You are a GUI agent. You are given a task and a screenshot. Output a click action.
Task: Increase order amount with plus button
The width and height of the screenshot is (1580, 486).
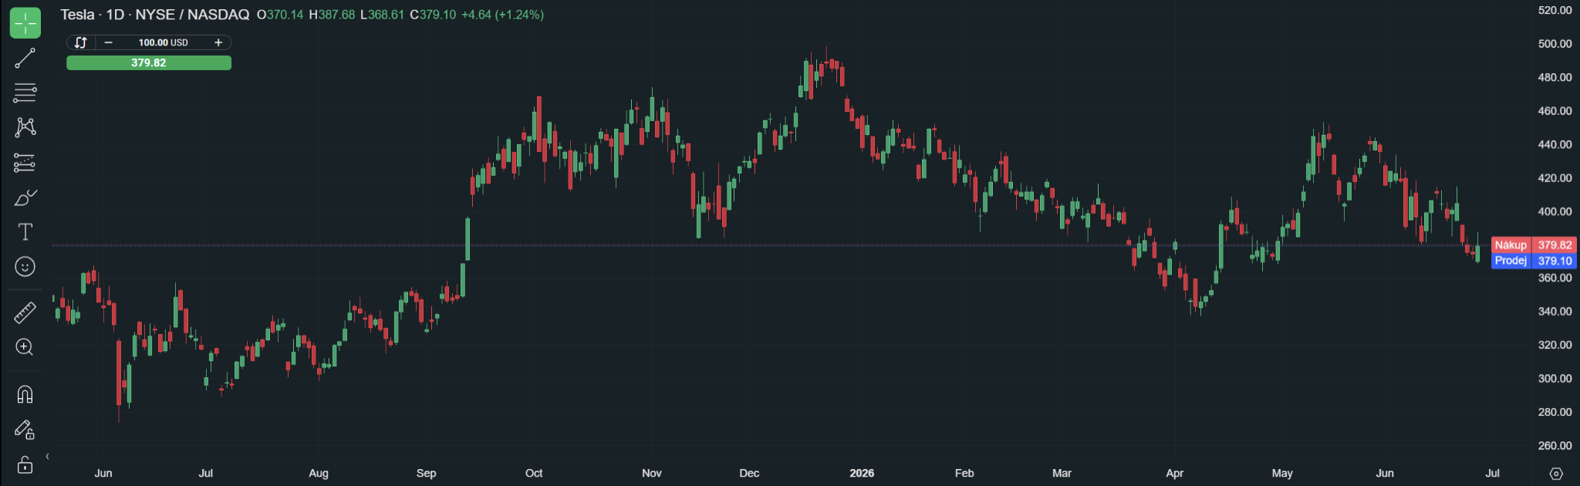coord(218,42)
